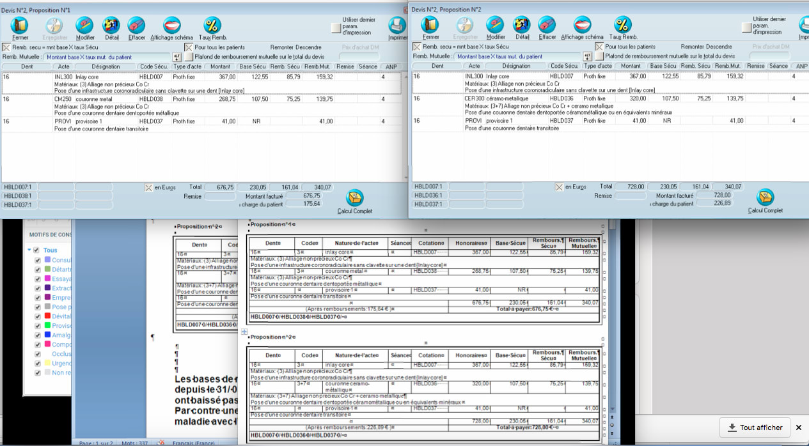809x446 pixels.
Task: Click Imprimer printer icon in Proposition N°1
Action: (x=397, y=26)
